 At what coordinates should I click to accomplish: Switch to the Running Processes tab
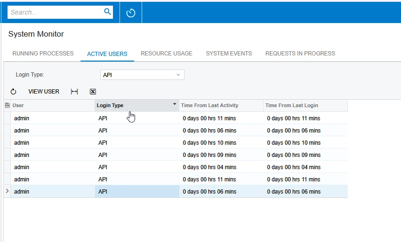43,54
